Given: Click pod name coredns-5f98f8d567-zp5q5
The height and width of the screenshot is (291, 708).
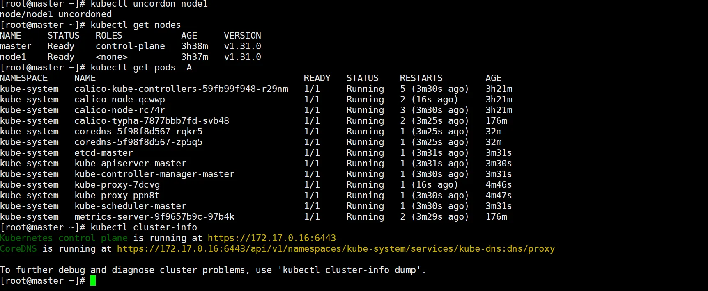Looking at the screenshot, I should (x=138, y=142).
